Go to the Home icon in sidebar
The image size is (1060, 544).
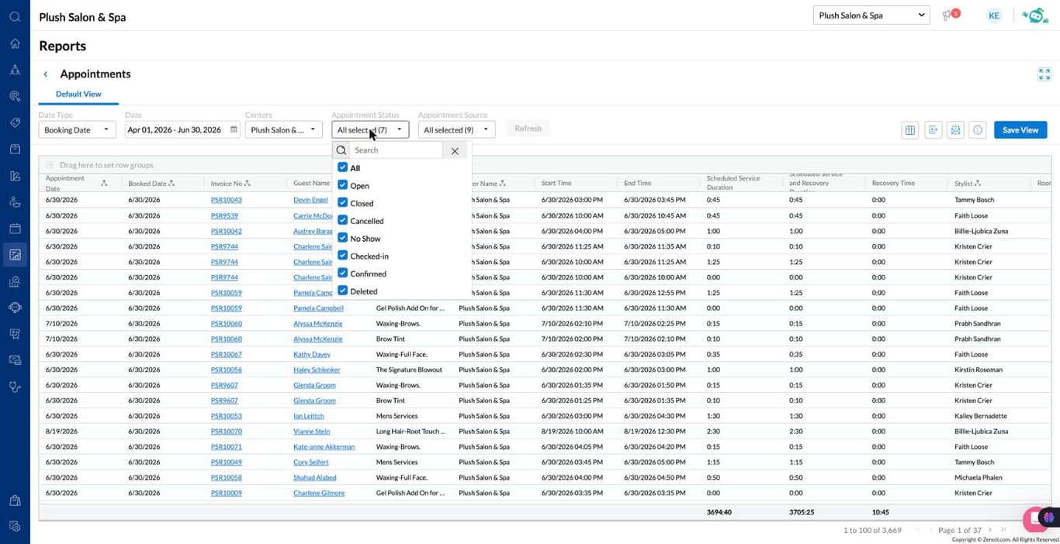(x=15, y=43)
